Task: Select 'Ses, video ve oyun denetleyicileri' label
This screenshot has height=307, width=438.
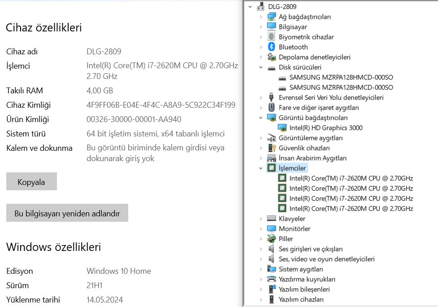Action: tap(326, 259)
